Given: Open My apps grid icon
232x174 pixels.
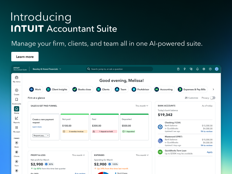Looking at the screenshot, I should coord(17,128).
